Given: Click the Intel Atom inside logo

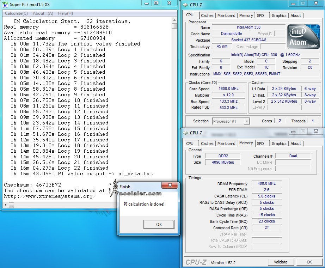Looking at the screenshot, I should [x=303, y=37].
